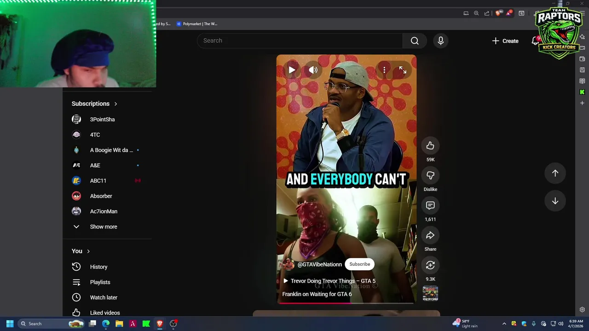Open the Brave Wallet sidebar icon
The height and width of the screenshot is (331, 589).
[x=582, y=59]
